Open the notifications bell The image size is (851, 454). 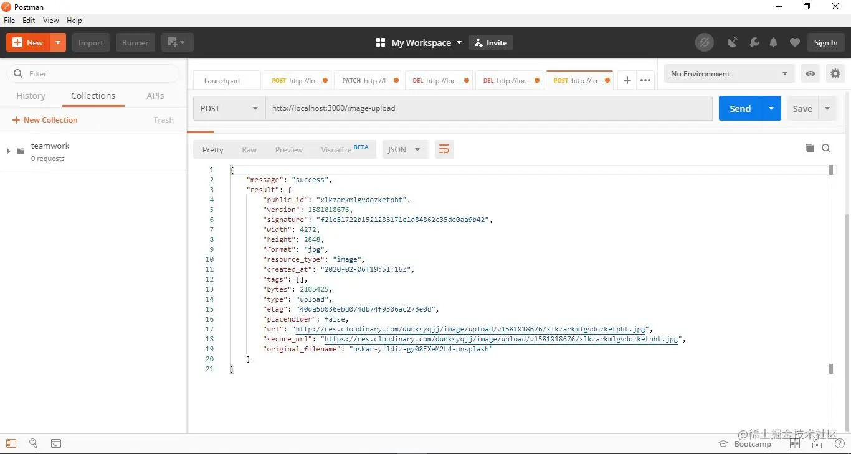(x=773, y=42)
